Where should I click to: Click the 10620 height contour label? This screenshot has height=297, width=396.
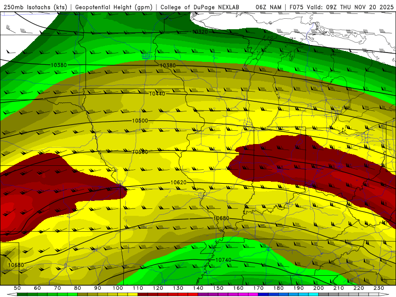[179, 182]
